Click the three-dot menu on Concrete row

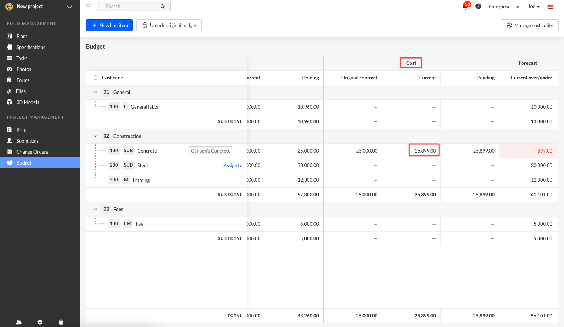pyautogui.click(x=238, y=151)
